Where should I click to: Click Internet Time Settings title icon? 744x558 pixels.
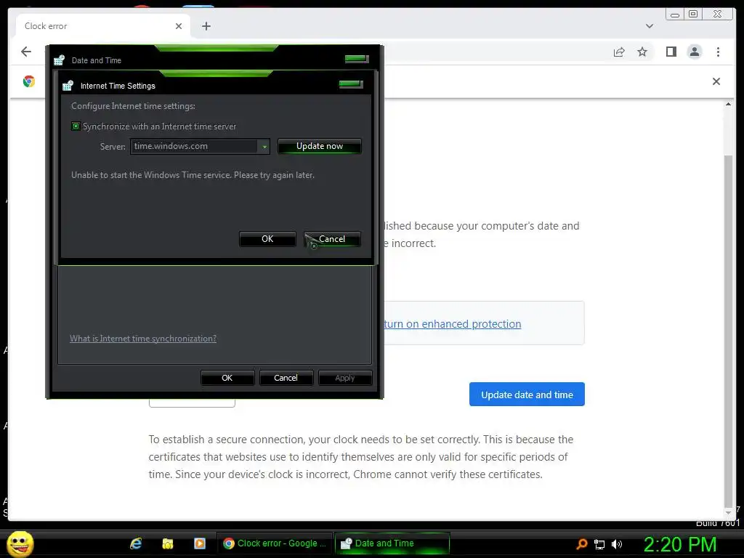[68, 86]
